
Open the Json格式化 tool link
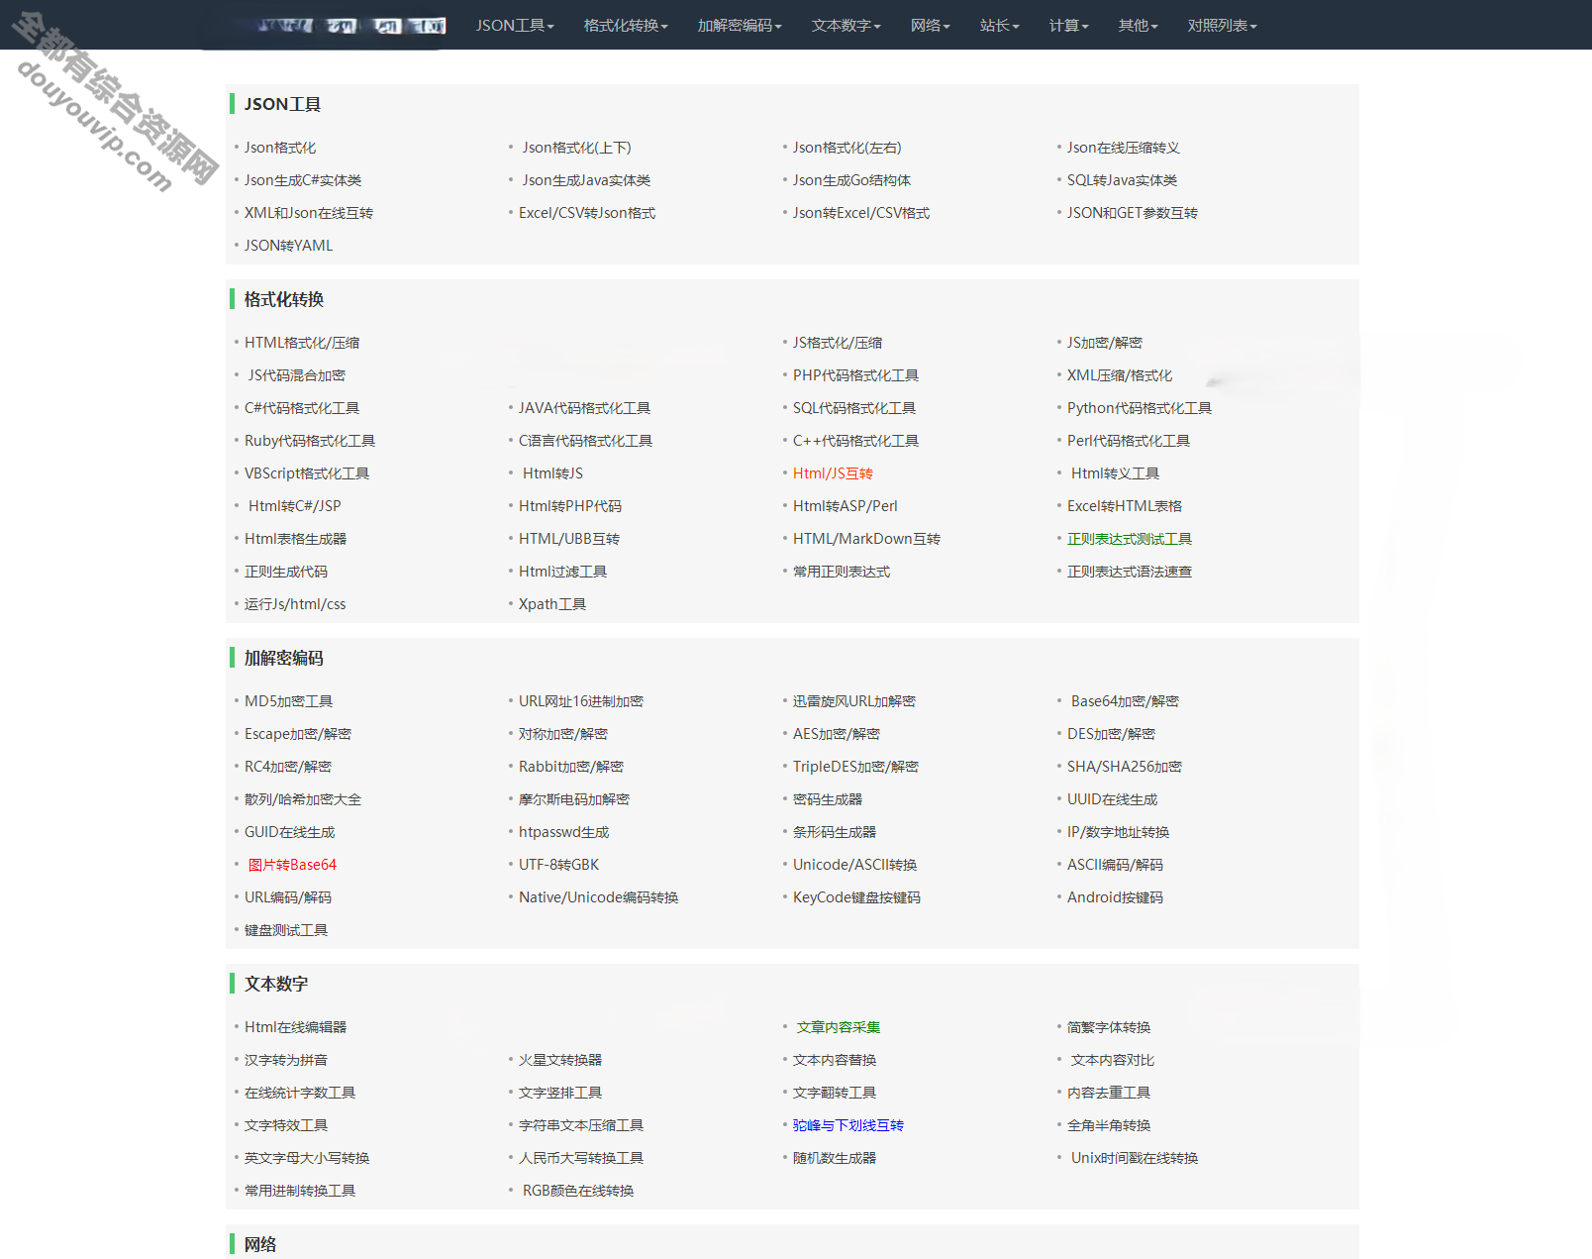[x=280, y=148]
